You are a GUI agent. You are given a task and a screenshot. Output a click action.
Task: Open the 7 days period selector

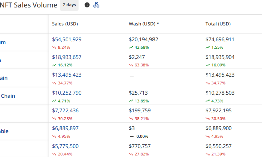69,5
